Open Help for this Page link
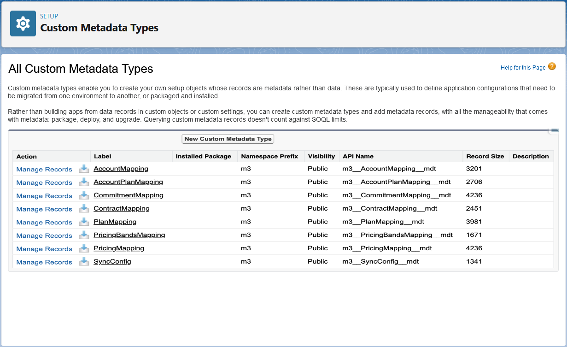The width and height of the screenshot is (567, 347). 523,68
